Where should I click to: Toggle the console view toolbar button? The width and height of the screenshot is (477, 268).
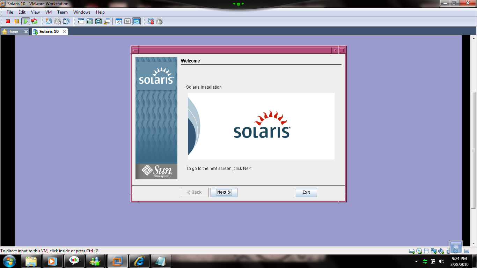tap(136, 22)
